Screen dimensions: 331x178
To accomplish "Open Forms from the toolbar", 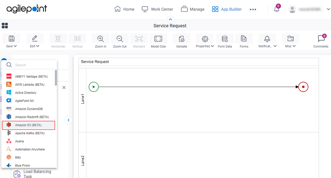I will click(244, 42).
